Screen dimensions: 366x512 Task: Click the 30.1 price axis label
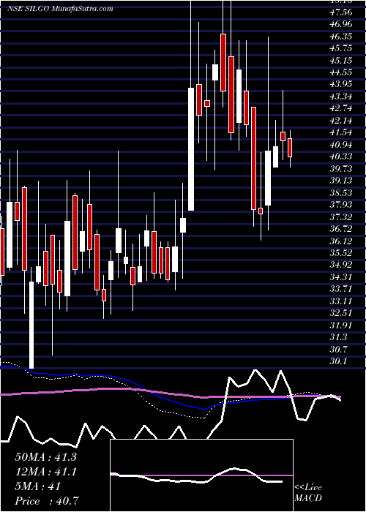pyautogui.click(x=338, y=361)
